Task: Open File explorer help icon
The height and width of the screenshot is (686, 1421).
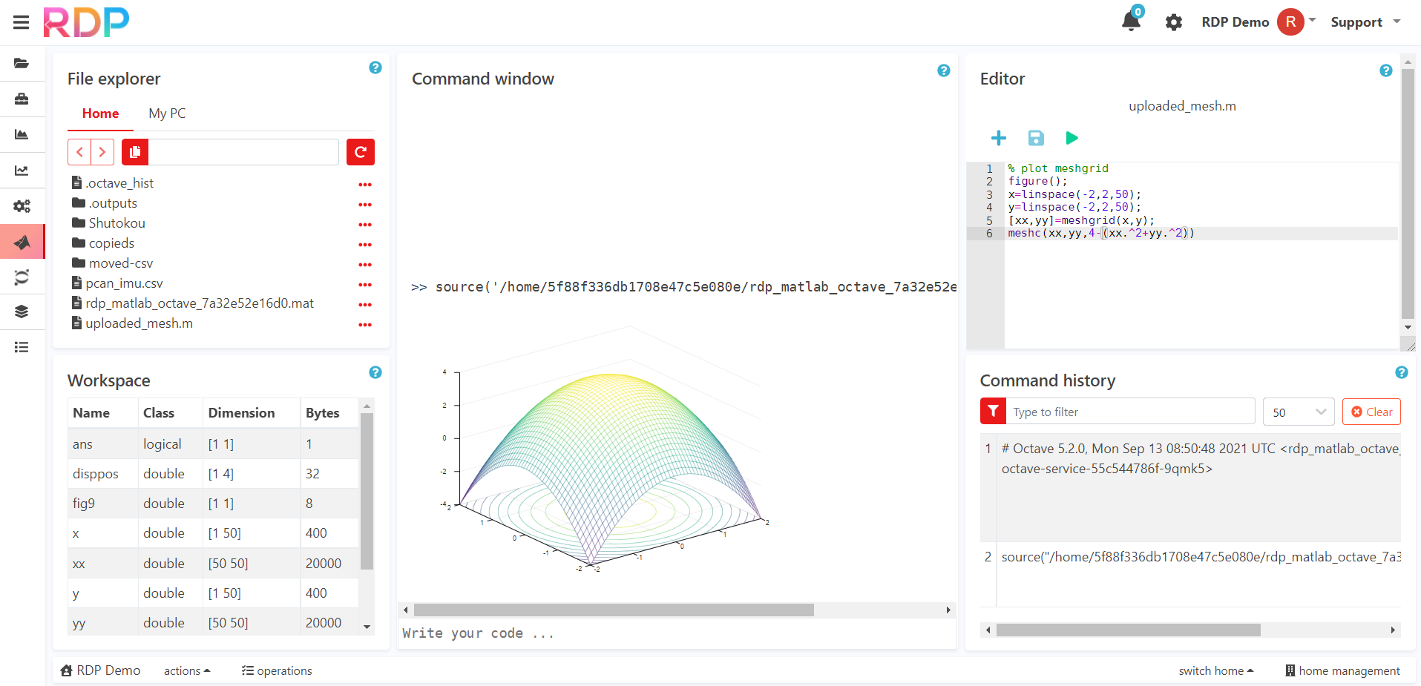Action: click(375, 67)
